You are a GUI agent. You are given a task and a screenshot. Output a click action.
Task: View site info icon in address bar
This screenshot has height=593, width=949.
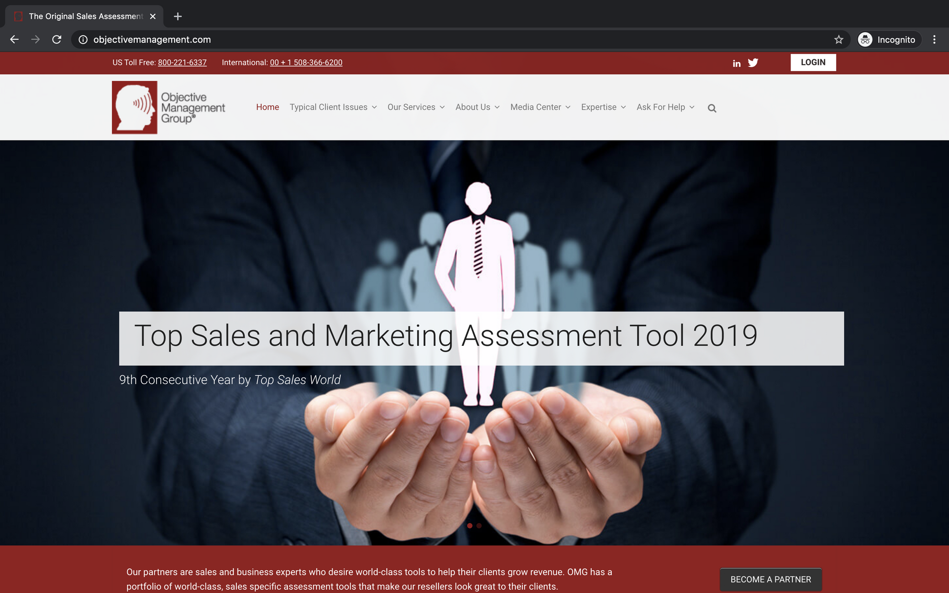point(83,40)
